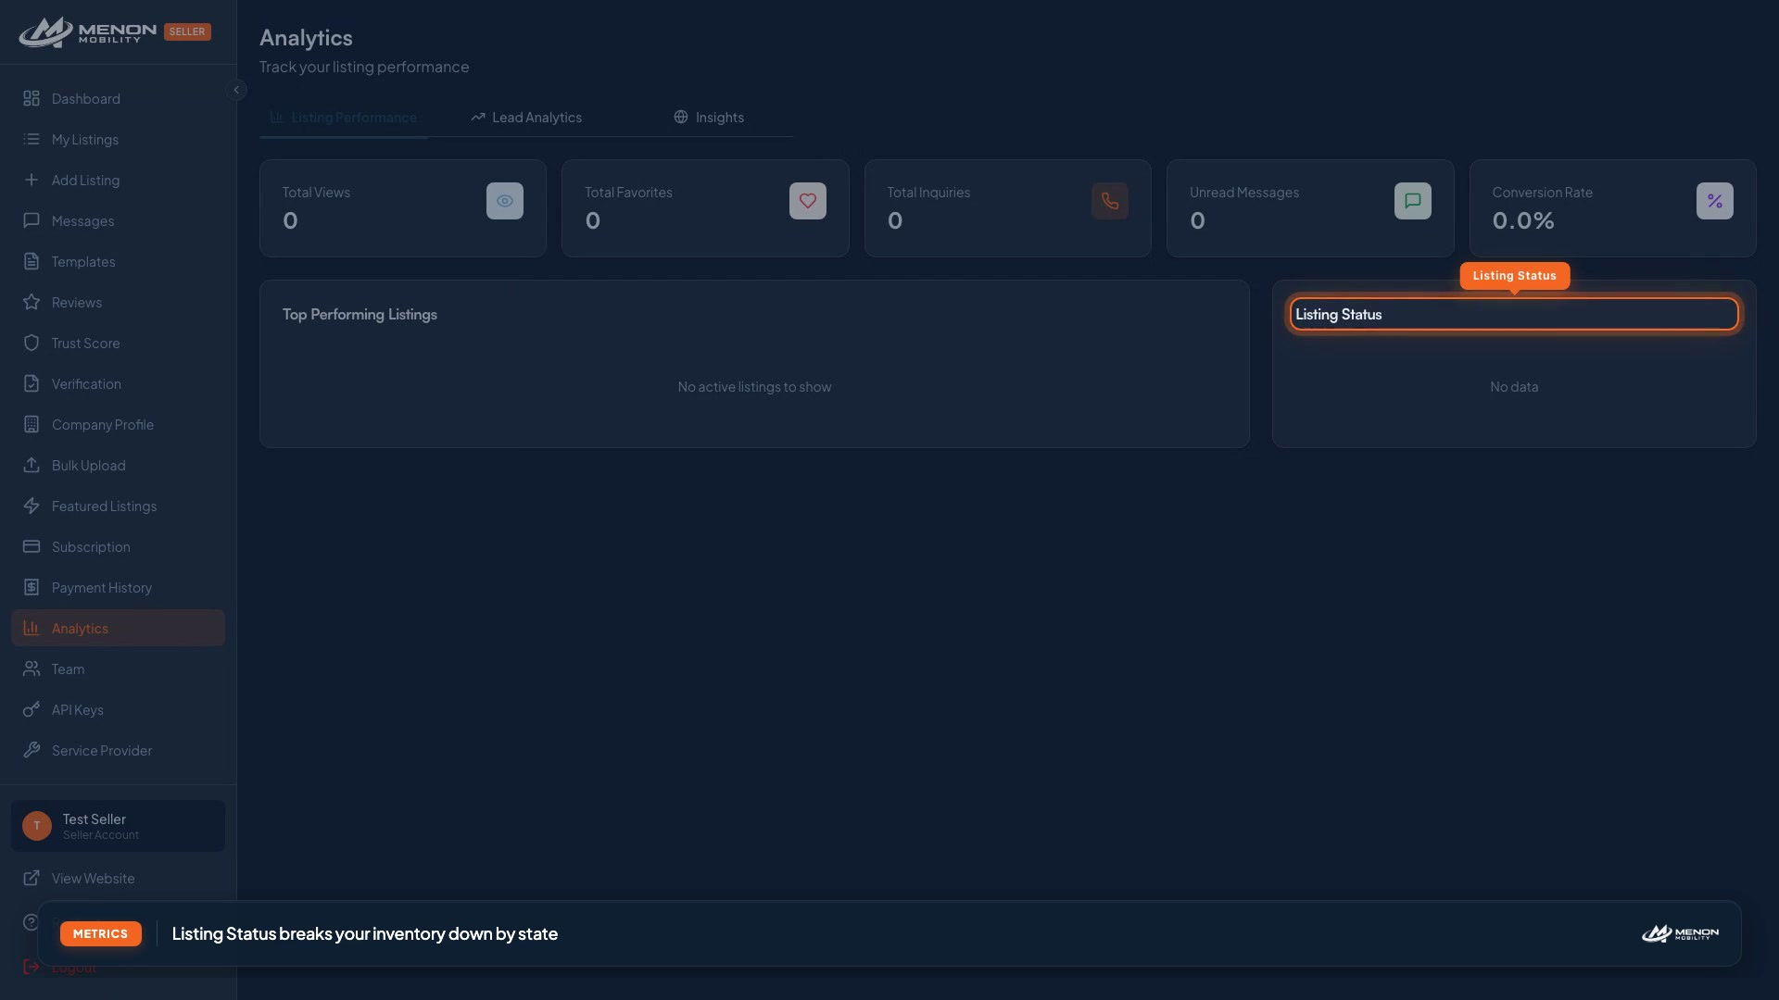Open the Dashboard menu item
This screenshot has width=1779, height=1000.
118,99
